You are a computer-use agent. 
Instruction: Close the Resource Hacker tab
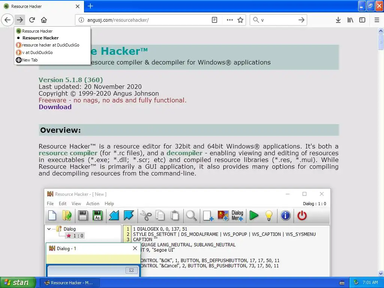coord(78,6)
